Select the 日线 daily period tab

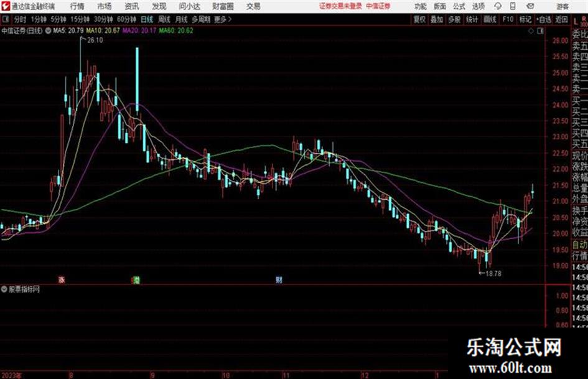(x=147, y=19)
